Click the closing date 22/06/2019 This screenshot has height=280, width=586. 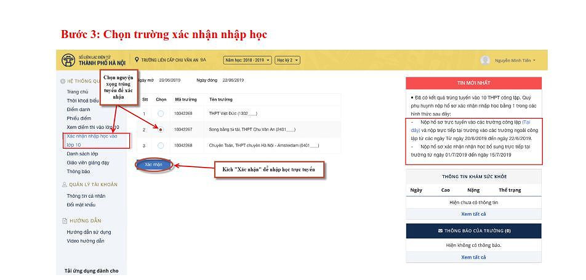233,80
